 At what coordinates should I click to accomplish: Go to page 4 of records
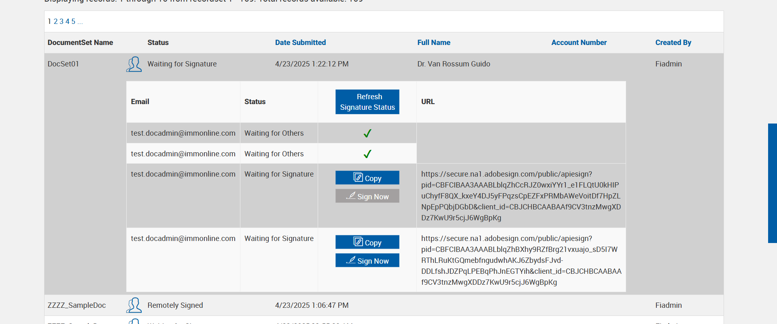[x=68, y=21]
